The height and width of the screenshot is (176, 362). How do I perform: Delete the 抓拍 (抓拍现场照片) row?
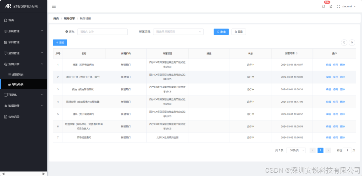click(x=342, y=89)
